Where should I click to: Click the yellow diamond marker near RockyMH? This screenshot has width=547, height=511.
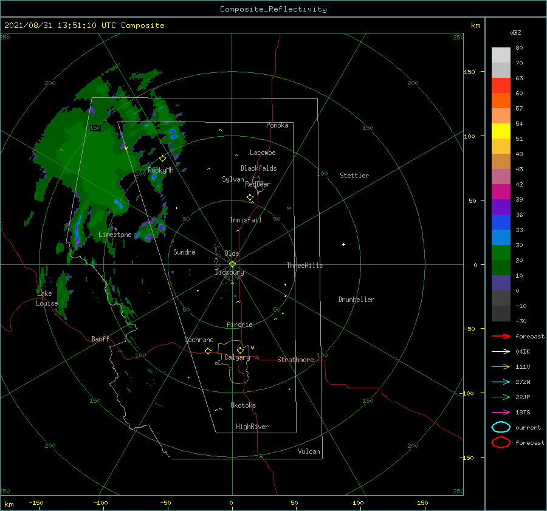coord(162,159)
